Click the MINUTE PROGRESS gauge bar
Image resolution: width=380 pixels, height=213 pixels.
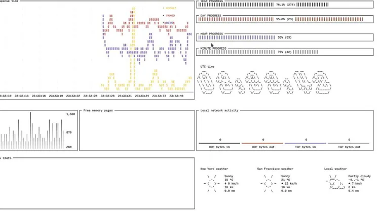285,52
